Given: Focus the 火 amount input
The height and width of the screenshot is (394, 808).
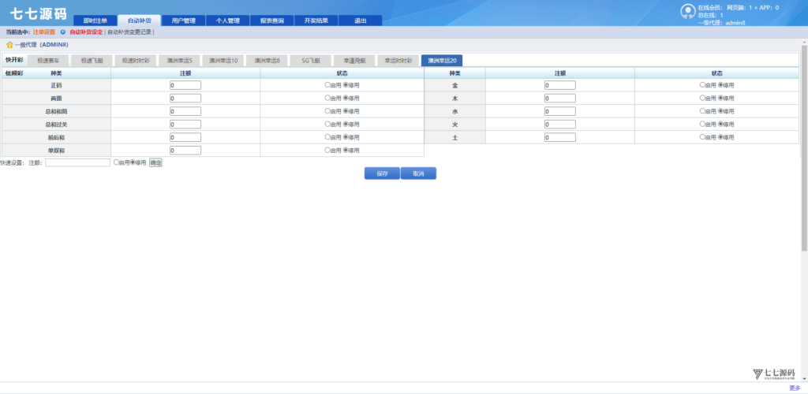Looking at the screenshot, I should click(560, 125).
